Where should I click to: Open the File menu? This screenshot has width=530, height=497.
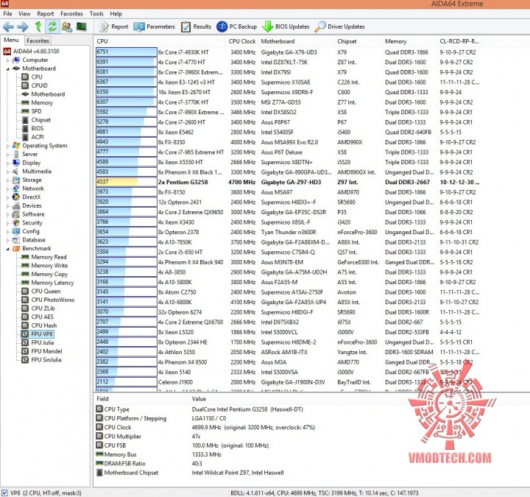tap(7, 14)
